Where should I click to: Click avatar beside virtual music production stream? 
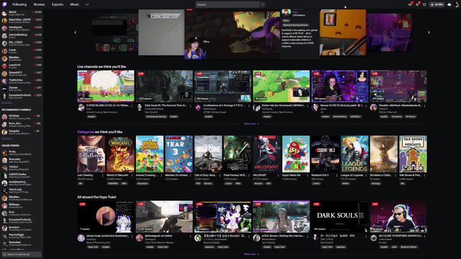81,238
